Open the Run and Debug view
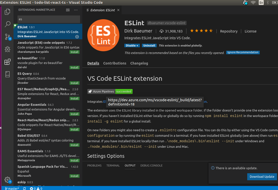This screenshot has width=278, height=190. tap(7, 49)
